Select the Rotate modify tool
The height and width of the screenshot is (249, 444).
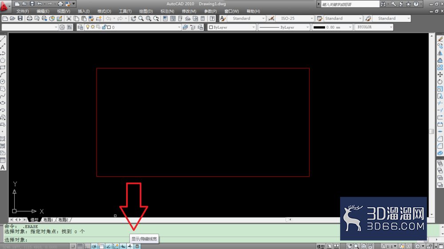(x=440, y=82)
